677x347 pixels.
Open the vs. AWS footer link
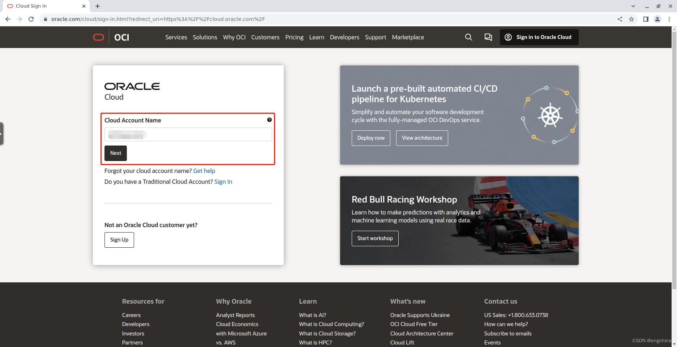(226, 343)
